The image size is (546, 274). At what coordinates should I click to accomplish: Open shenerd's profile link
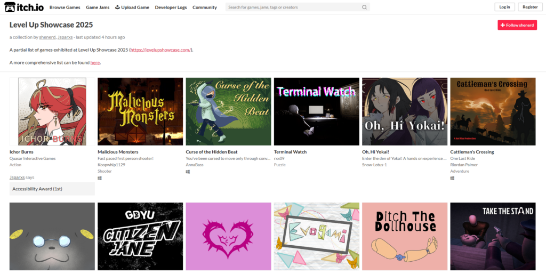coord(47,37)
